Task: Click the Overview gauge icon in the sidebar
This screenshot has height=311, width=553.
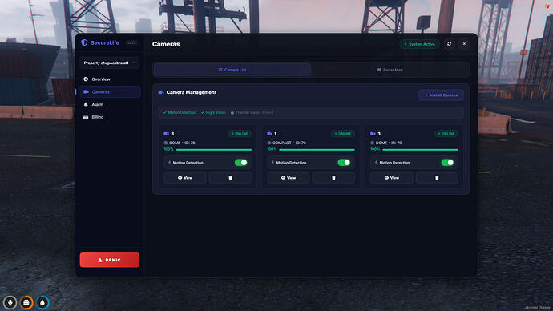Action: tap(86, 79)
